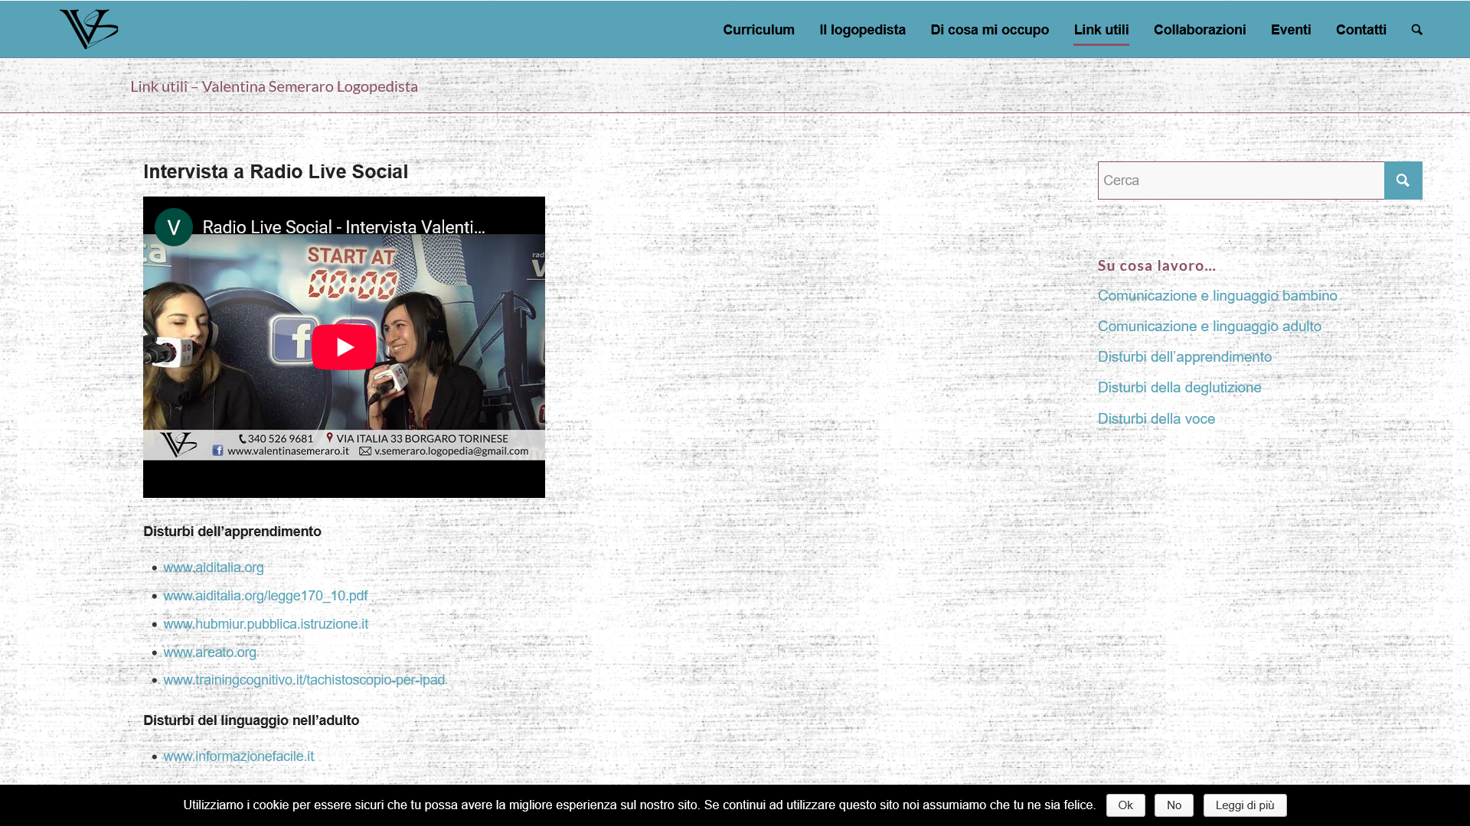Open Di cosa mi occupo menu

coord(989,30)
